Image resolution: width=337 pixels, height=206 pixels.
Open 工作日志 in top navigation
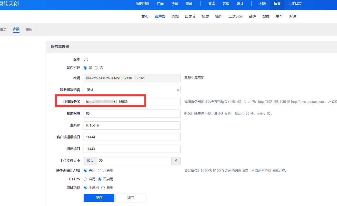click(x=295, y=4)
